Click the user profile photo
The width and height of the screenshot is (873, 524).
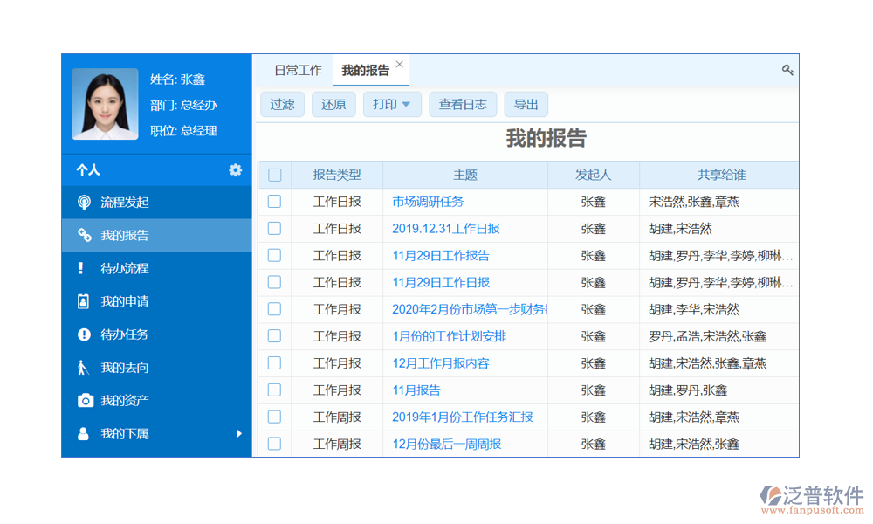tap(105, 104)
